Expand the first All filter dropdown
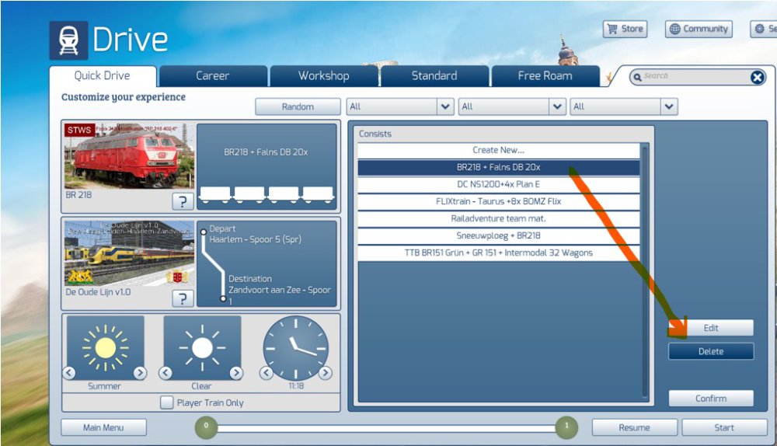Screen dimensions: 777x446 [x=445, y=106]
